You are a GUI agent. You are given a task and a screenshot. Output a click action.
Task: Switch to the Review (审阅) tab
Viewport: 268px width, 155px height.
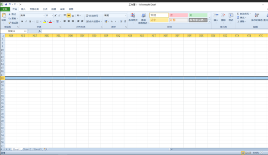pos(62,9)
